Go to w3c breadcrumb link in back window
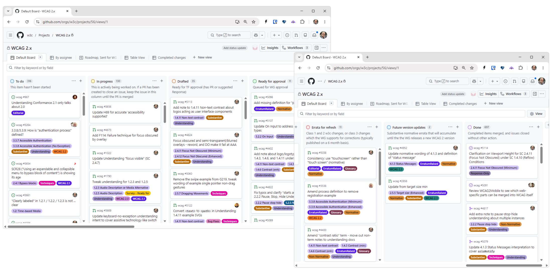The height and width of the screenshot is (276, 552). click(x=30, y=35)
